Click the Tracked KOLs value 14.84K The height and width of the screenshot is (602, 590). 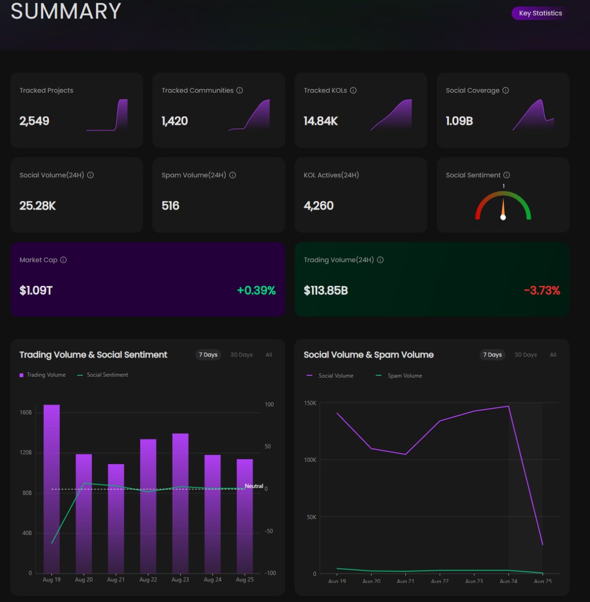(x=321, y=121)
